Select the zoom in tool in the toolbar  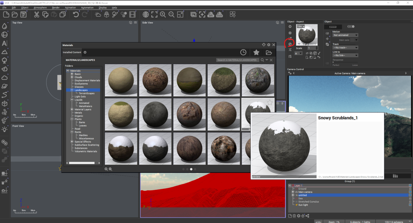click(x=162, y=14)
